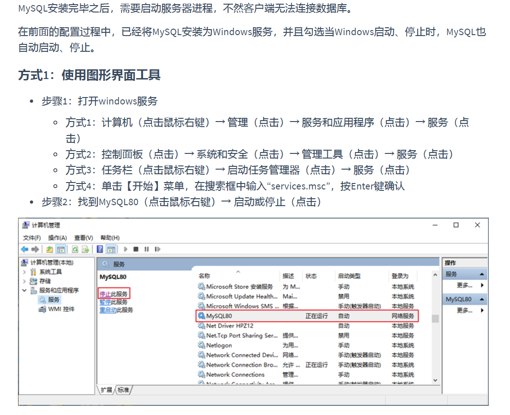
Task: Click gear icon of Network Connection Broker
Action: click(x=201, y=365)
